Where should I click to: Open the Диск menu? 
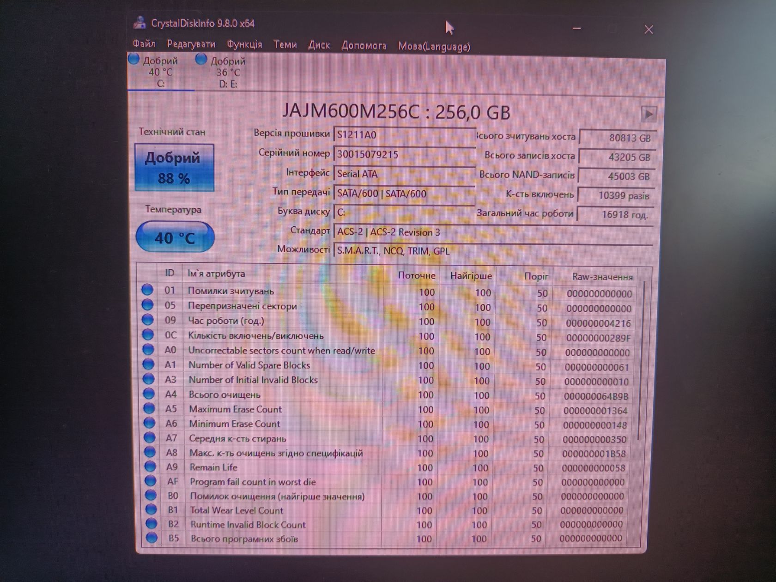point(319,45)
